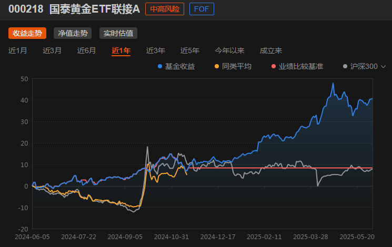Click blue dot of 基金收益 legend
Viewport: 392px width, 247px height.
(x=160, y=66)
